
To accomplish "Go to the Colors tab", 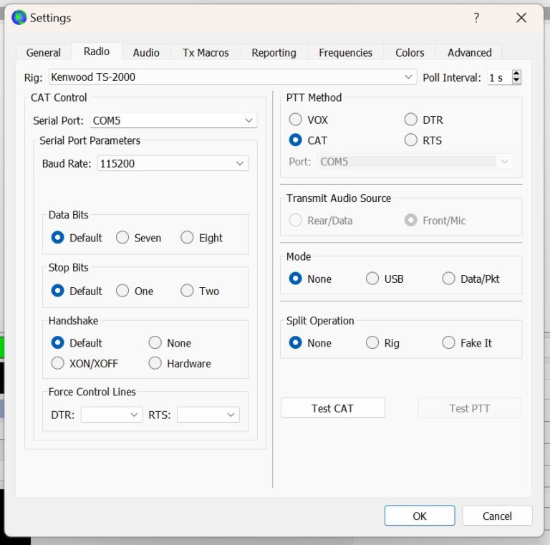I will (x=410, y=52).
